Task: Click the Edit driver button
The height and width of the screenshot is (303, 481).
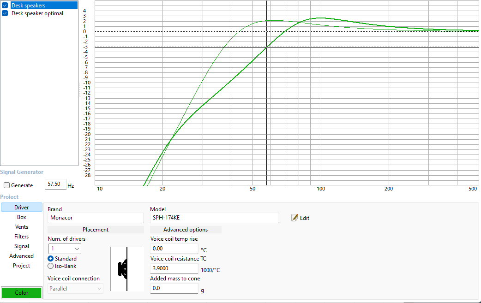Action: tap(301, 218)
